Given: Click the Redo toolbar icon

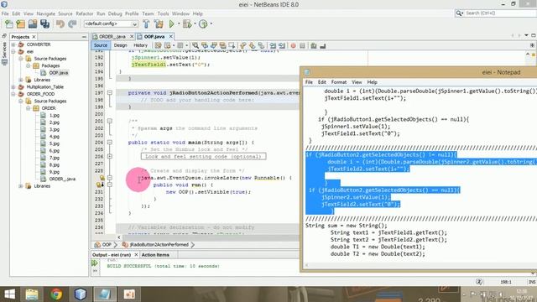Looking at the screenshot, I should [72, 24].
